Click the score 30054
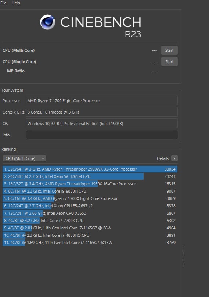The height and width of the screenshot is (297, 209). tap(170, 169)
